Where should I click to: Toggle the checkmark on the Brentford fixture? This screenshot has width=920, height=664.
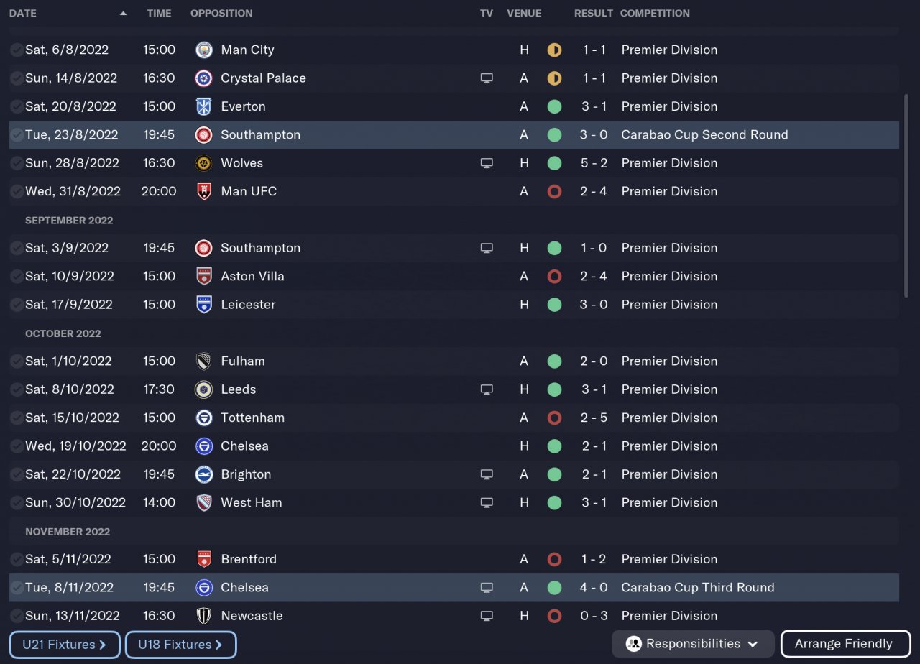tap(17, 560)
